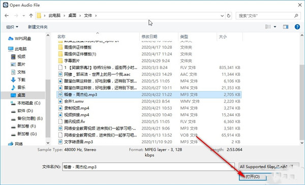Click the file list scroll up arrow
305x185 pixels.
pos(302,36)
